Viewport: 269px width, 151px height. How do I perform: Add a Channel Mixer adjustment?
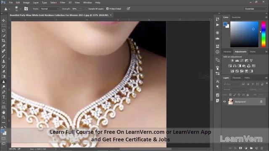249,66
